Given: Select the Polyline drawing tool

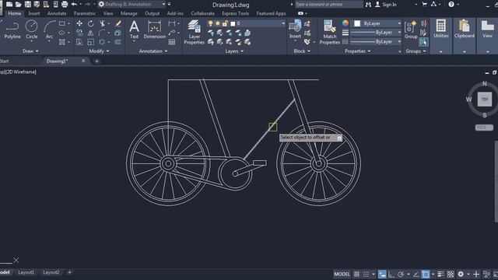Looking at the screenshot, I should coord(12,30).
